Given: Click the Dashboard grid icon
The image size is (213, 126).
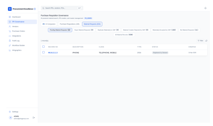Looking at the screenshot, I should click(x=10, y=17).
